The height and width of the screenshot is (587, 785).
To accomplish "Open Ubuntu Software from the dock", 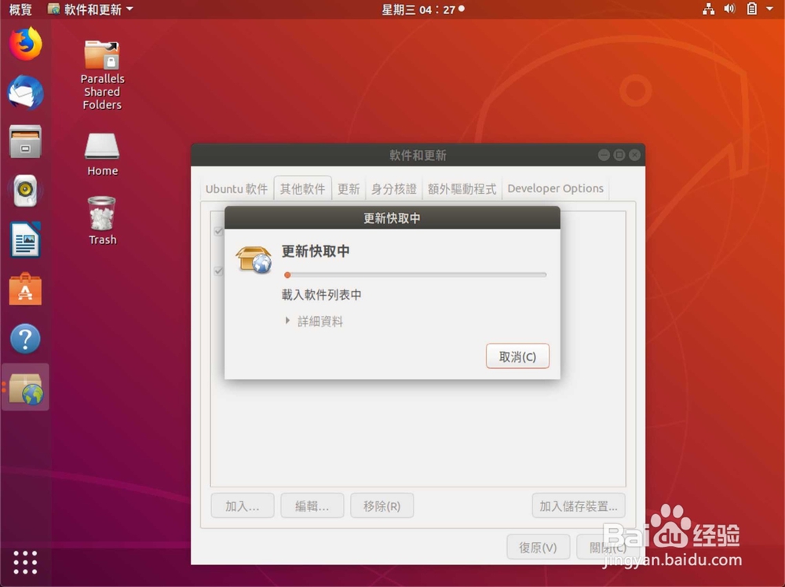I will pos(24,289).
